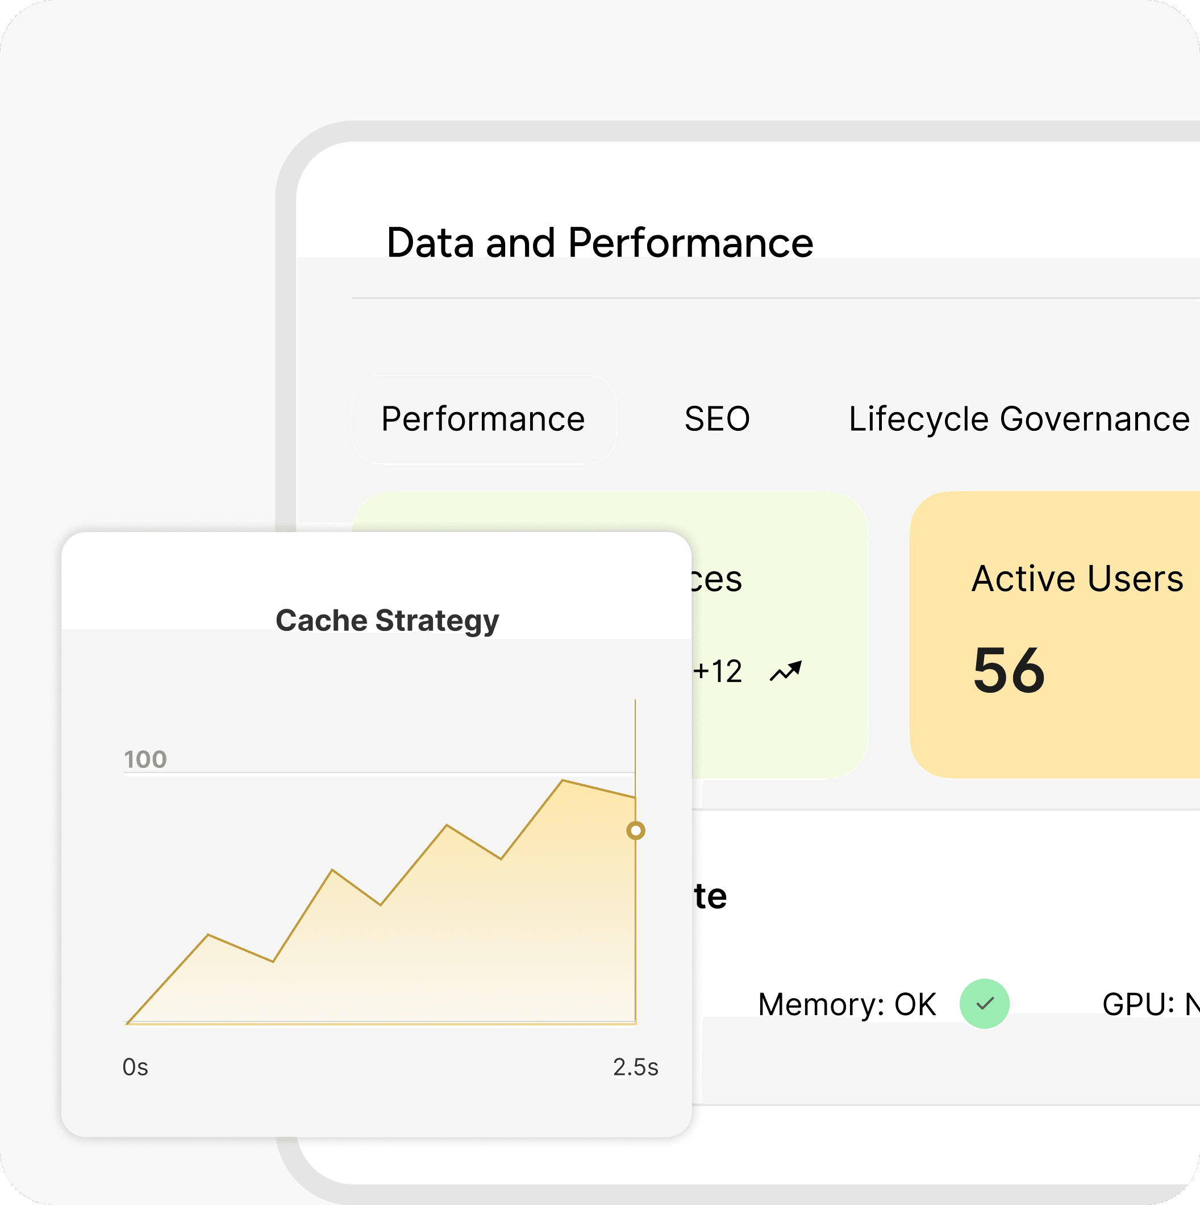Click the Cache Strategy title

click(386, 620)
